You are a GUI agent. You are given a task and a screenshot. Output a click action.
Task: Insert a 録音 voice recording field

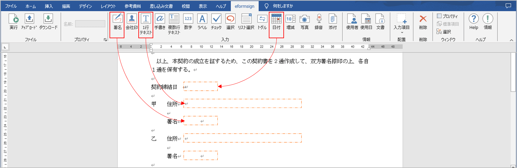pyautogui.click(x=319, y=22)
